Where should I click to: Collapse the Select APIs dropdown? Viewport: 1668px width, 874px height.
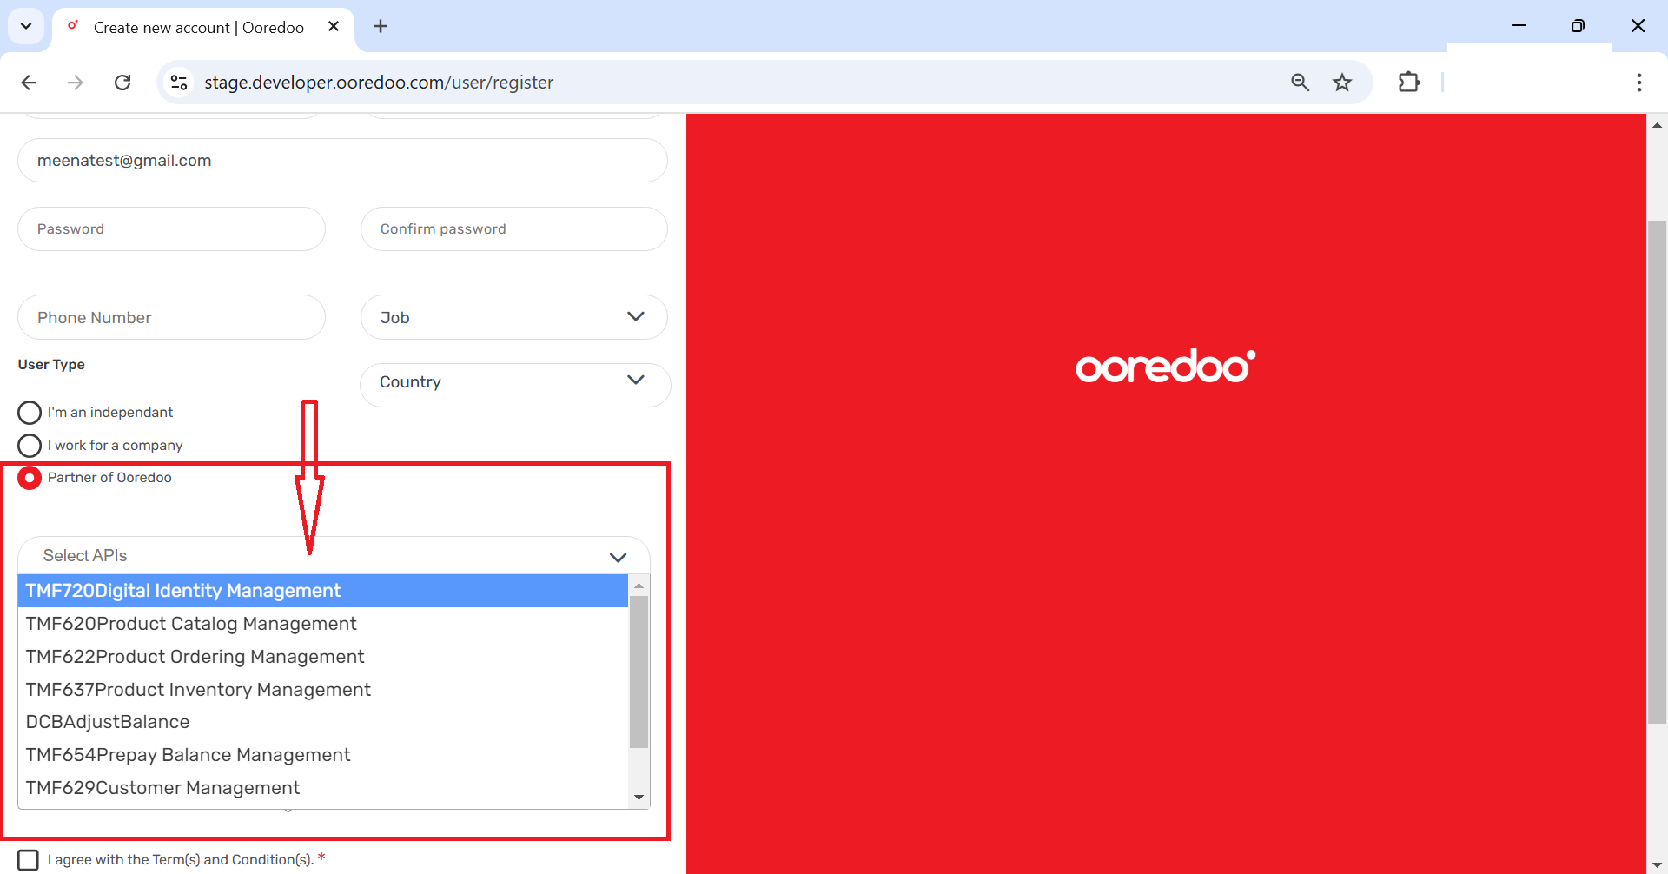pyautogui.click(x=618, y=557)
